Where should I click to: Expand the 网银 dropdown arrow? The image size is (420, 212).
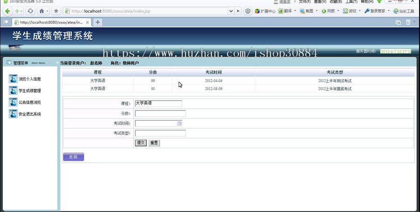pyautogui.click(x=338, y=11)
